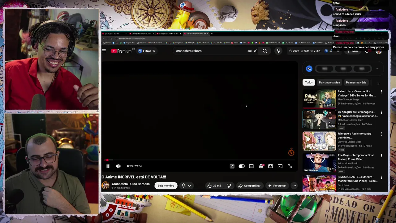
Task: Open more actions three-dot menu below video
Action: 294,186
